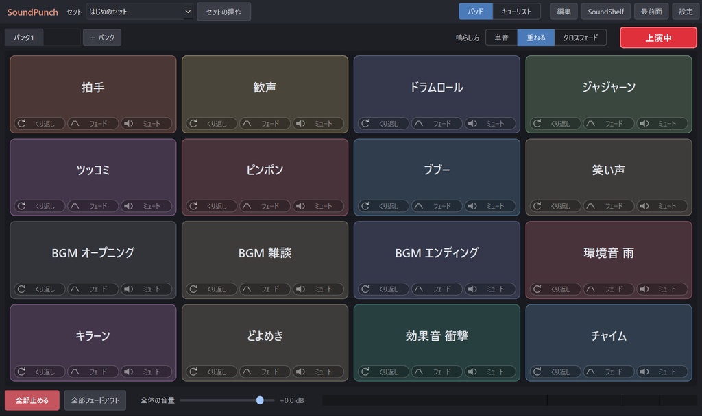Image resolution: width=702 pixels, height=416 pixels.
Task: Open セットの操作 menu
Action: click(224, 12)
